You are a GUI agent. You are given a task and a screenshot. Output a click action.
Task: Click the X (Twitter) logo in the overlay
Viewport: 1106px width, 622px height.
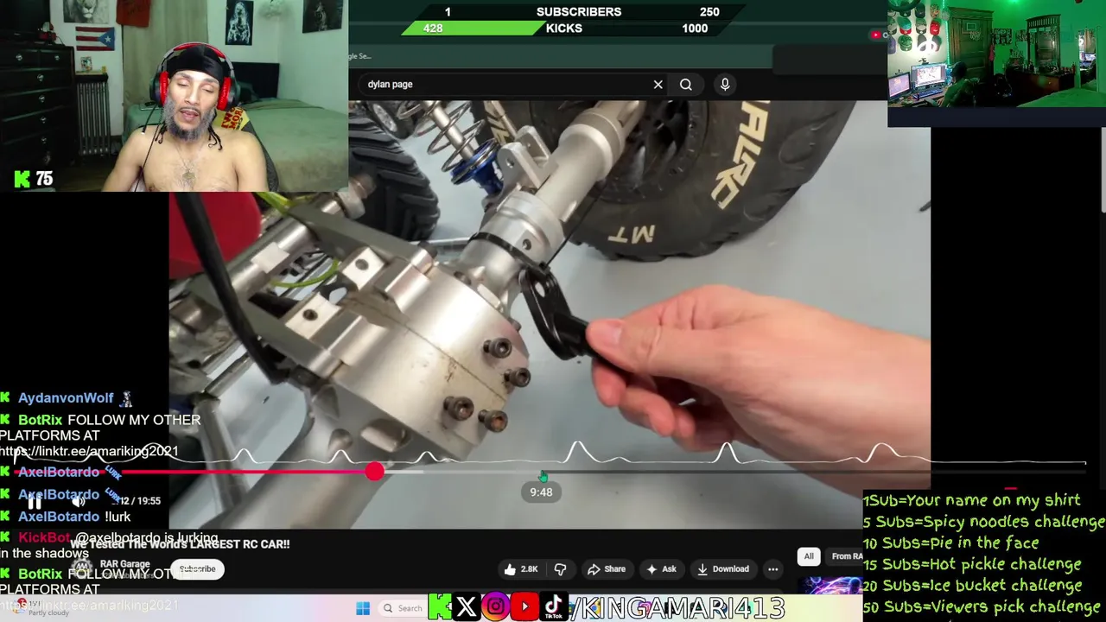point(467,607)
